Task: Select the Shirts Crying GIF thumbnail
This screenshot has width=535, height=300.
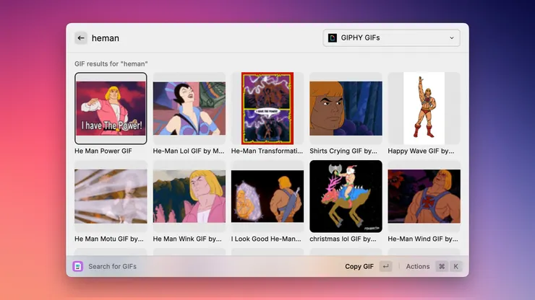Action: coord(346,108)
